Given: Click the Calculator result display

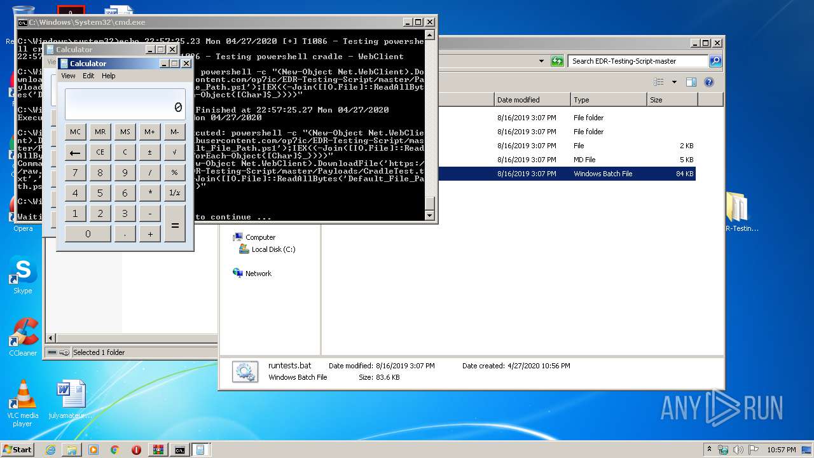Looking at the screenshot, I should pyautogui.click(x=125, y=104).
